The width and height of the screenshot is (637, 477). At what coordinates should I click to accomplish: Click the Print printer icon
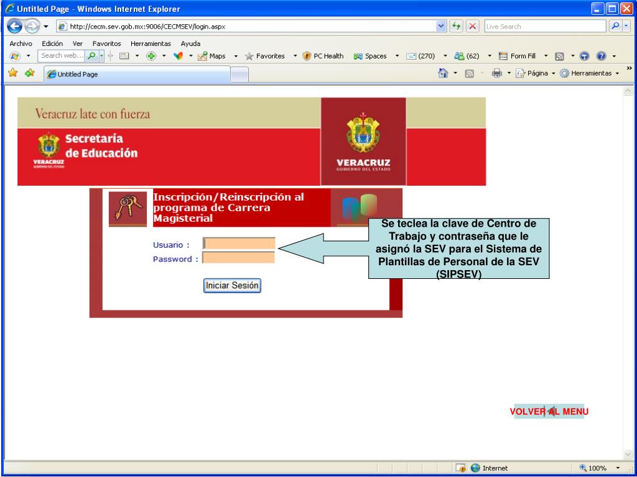click(496, 73)
